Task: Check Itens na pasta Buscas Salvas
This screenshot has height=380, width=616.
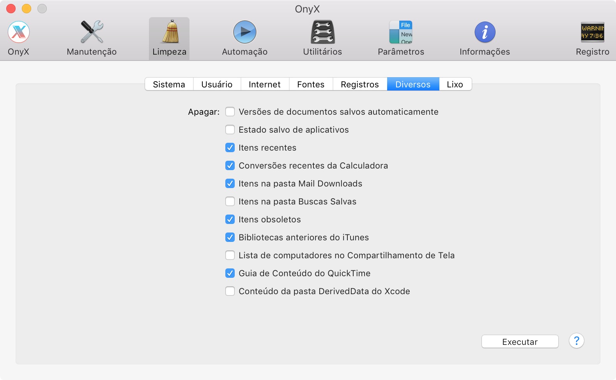Action: click(x=230, y=202)
